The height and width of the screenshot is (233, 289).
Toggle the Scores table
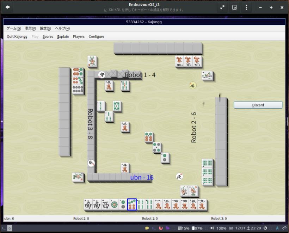pos(48,37)
